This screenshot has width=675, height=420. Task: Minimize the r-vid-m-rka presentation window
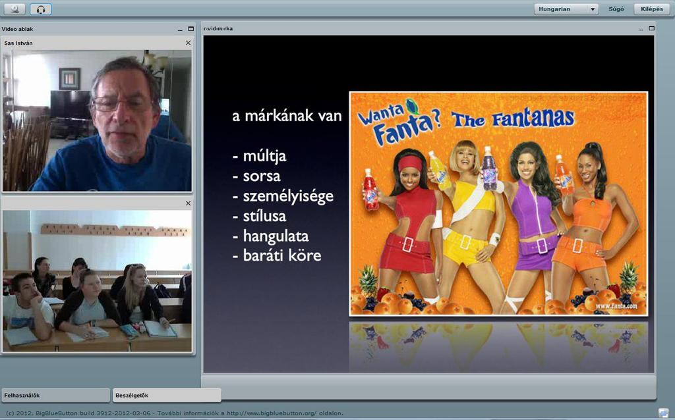pos(641,29)
